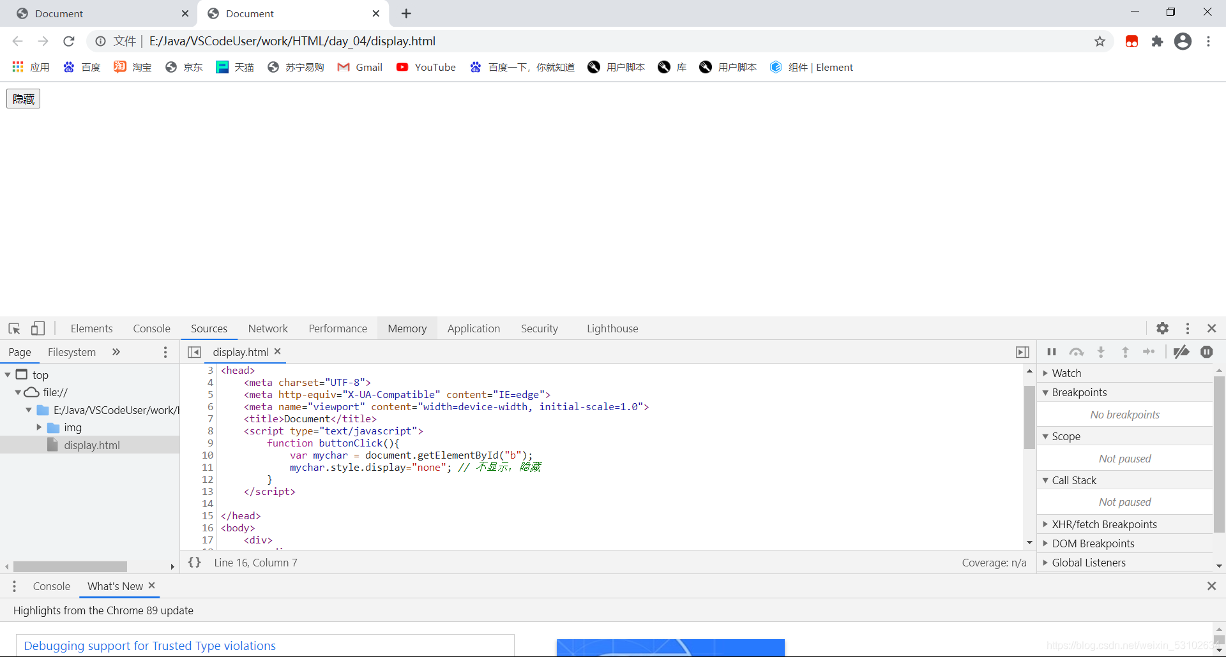Viewport: 1226px width, 657px height.
Task: Toggle the device toolbar icon
Action: [x=38, y=328]
